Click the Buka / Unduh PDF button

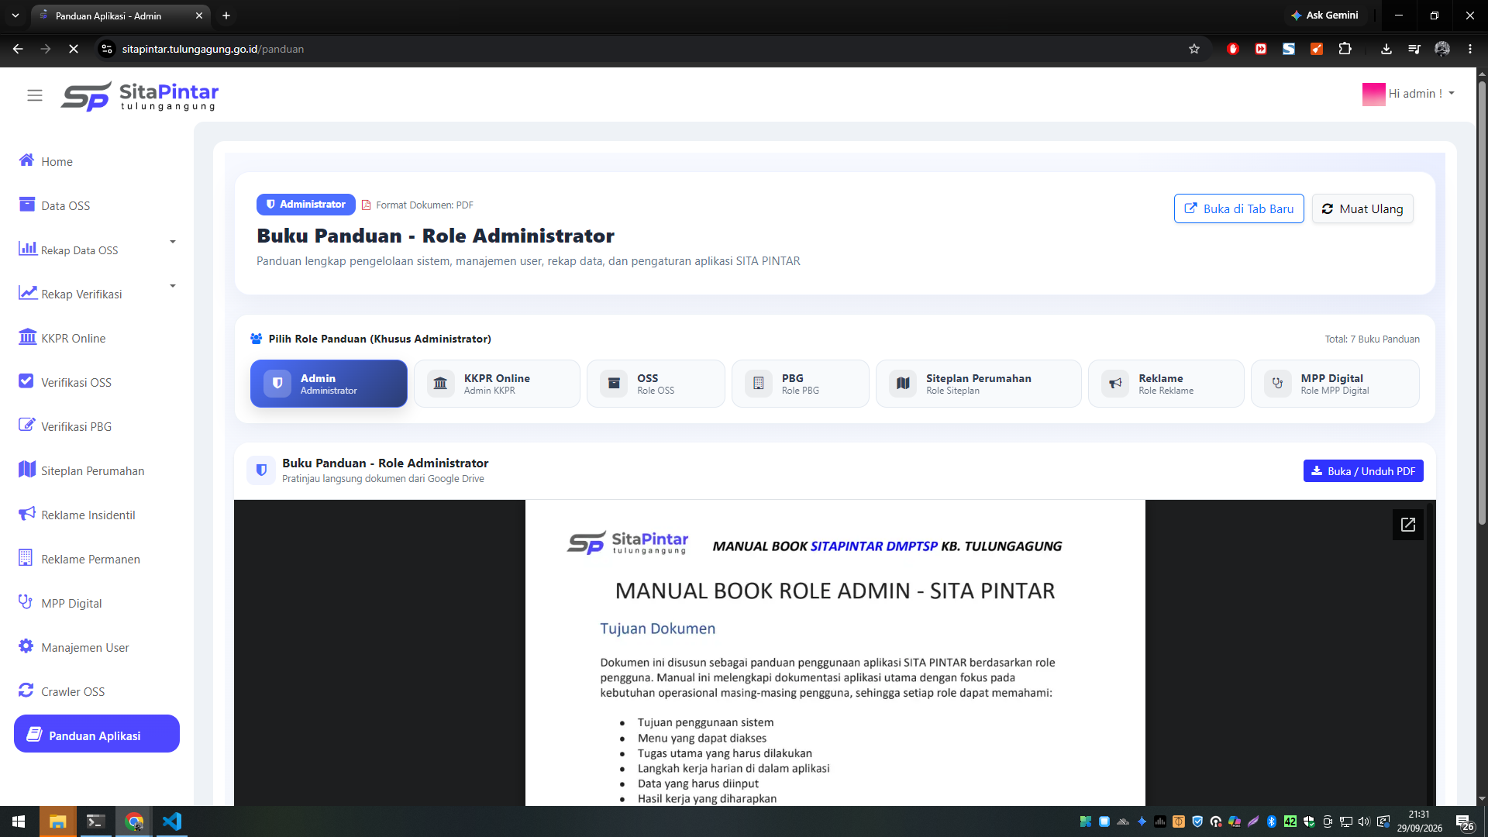click(1363, 470)
